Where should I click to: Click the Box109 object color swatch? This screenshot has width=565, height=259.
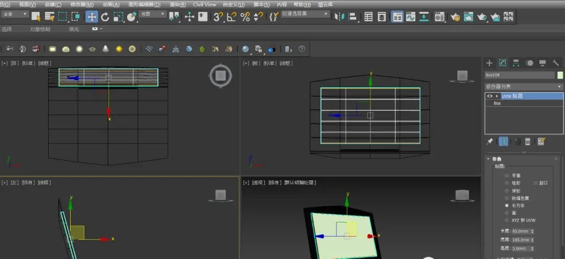tap(560, 75)
